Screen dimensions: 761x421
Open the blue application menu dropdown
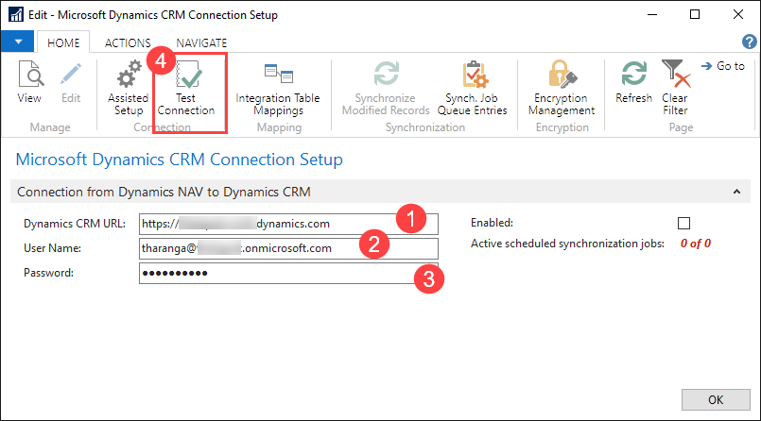(17, 42)
